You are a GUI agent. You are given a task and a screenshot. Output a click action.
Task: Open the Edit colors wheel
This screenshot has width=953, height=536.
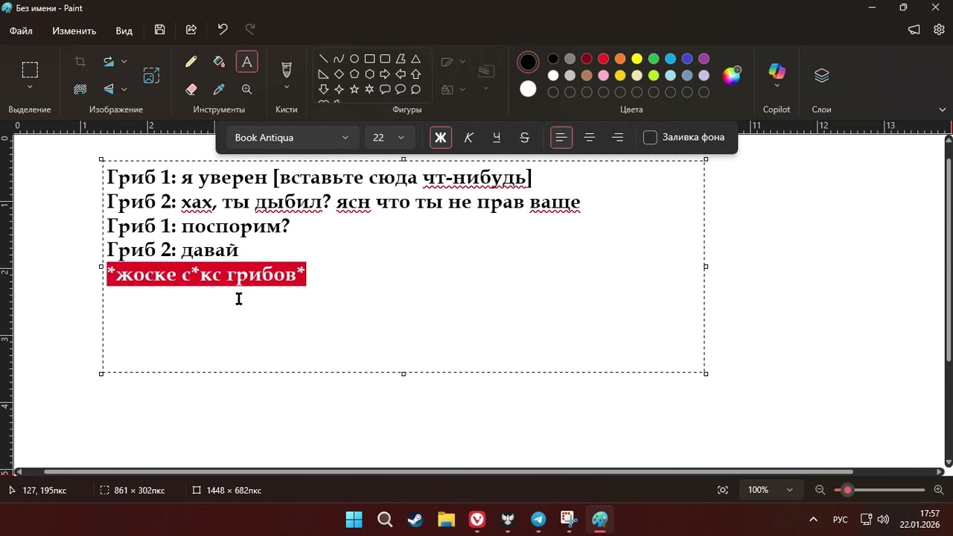click(732, 75)
